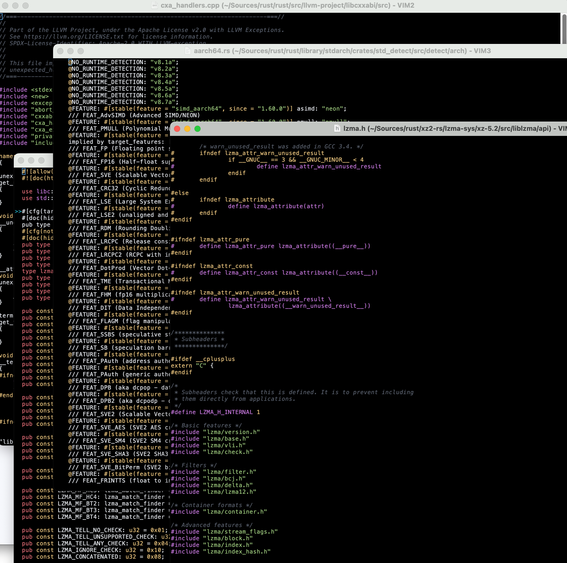Image resolution: width=567 pixels, height=563 pixels.
Task: Click the include "lzma/version.h" line
Action: point(215,432)
